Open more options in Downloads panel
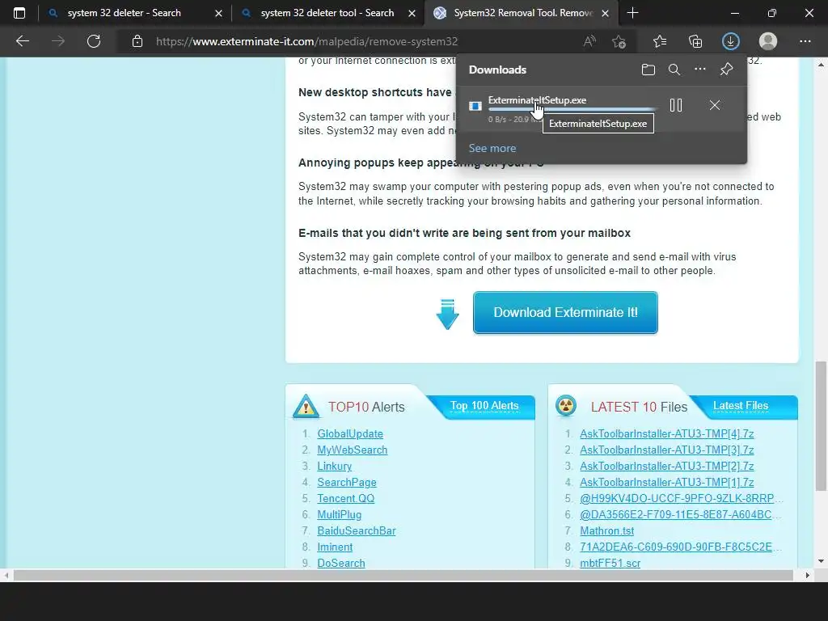Screen dimensions: 828x621 (700, 70)
